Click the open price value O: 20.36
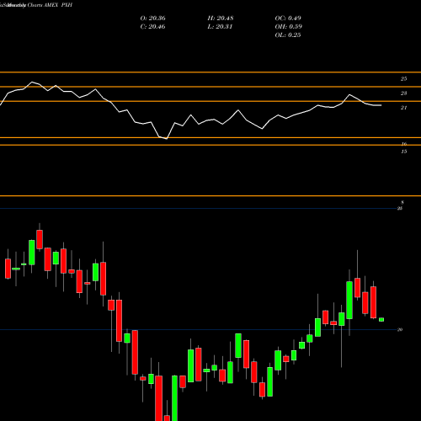The height and width of the screenshot is (421, 421). point(152,19)
